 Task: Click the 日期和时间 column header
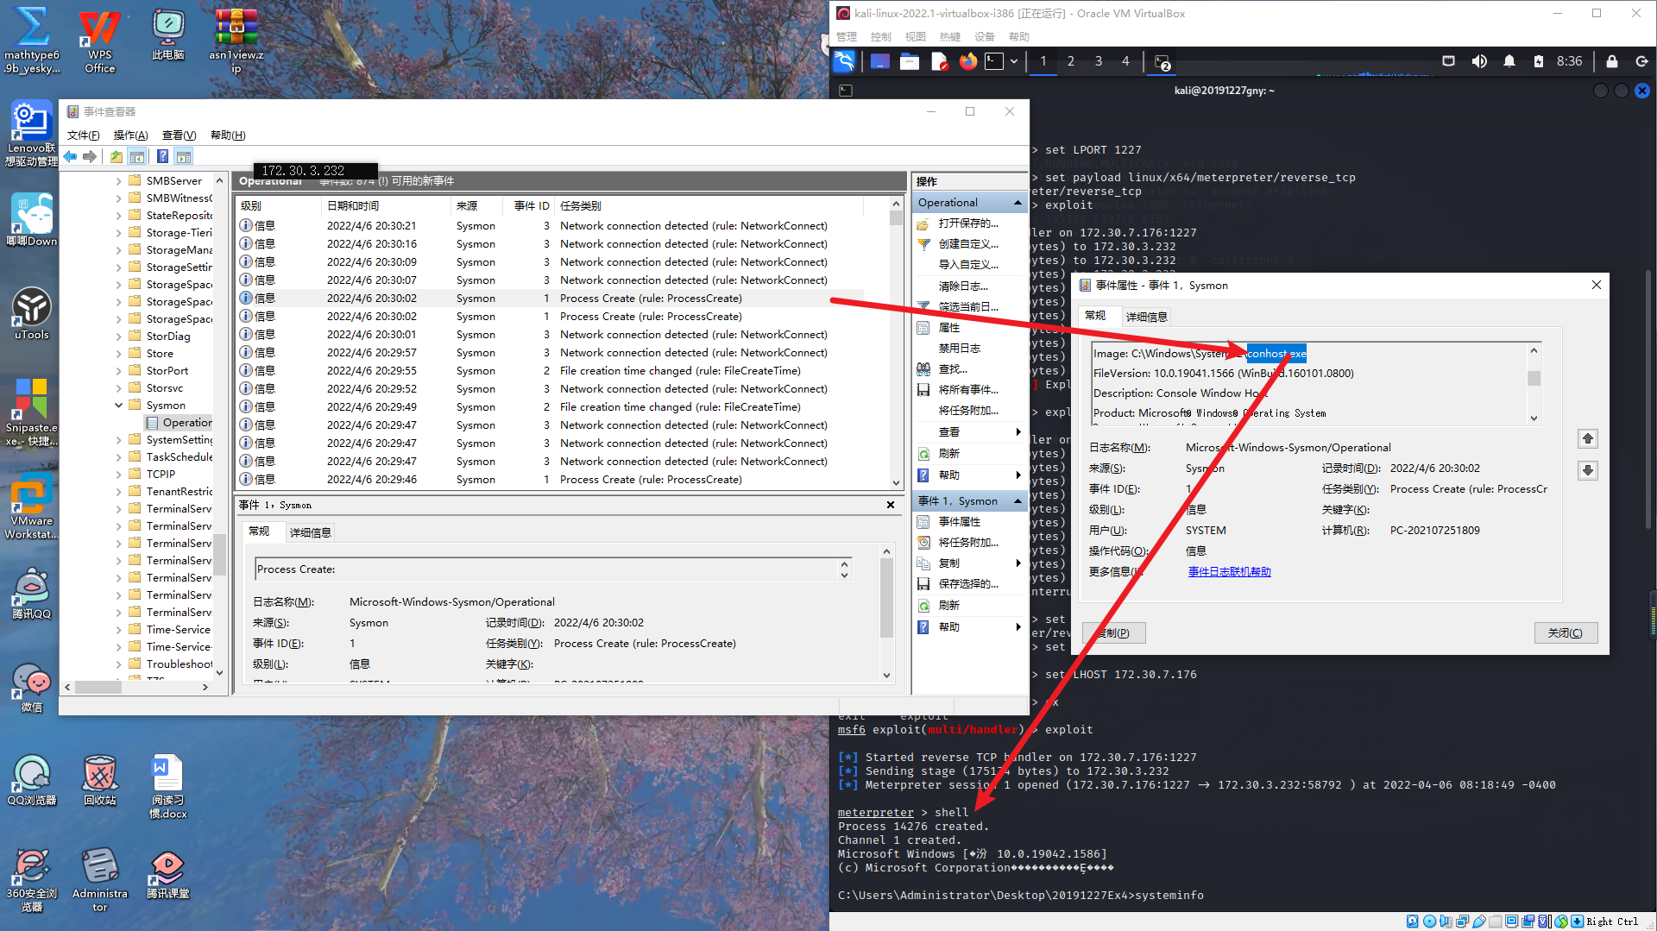point(386,206)
